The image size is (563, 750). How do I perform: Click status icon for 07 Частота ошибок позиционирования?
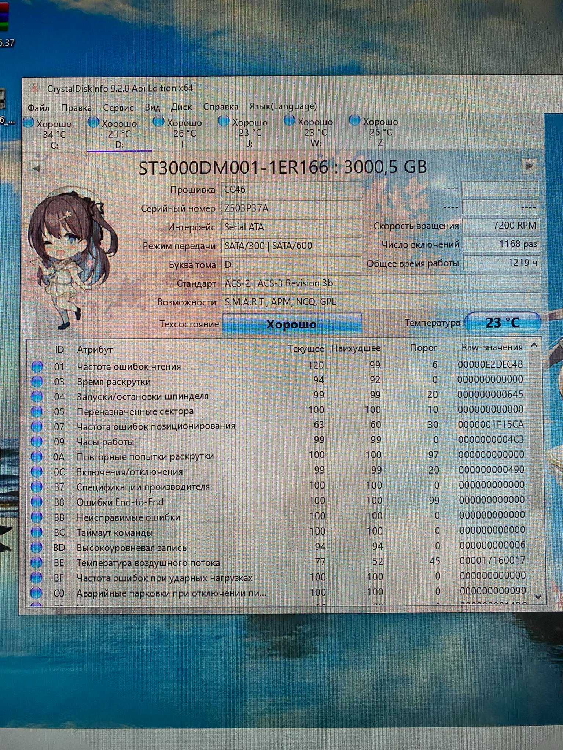[x=37, y=427]
